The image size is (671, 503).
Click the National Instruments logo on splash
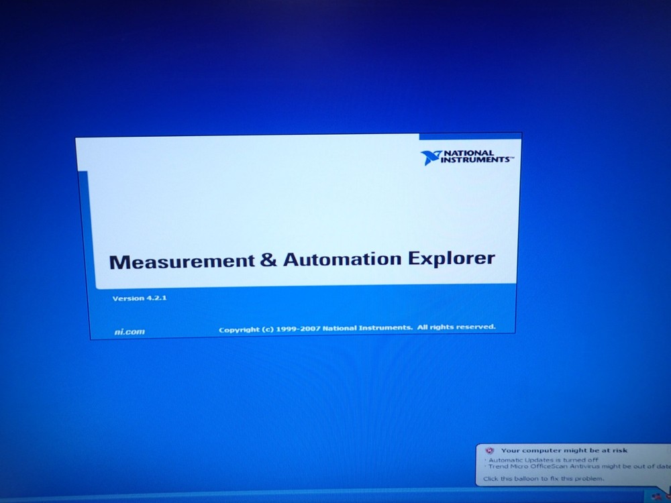[x=467, y=157]
